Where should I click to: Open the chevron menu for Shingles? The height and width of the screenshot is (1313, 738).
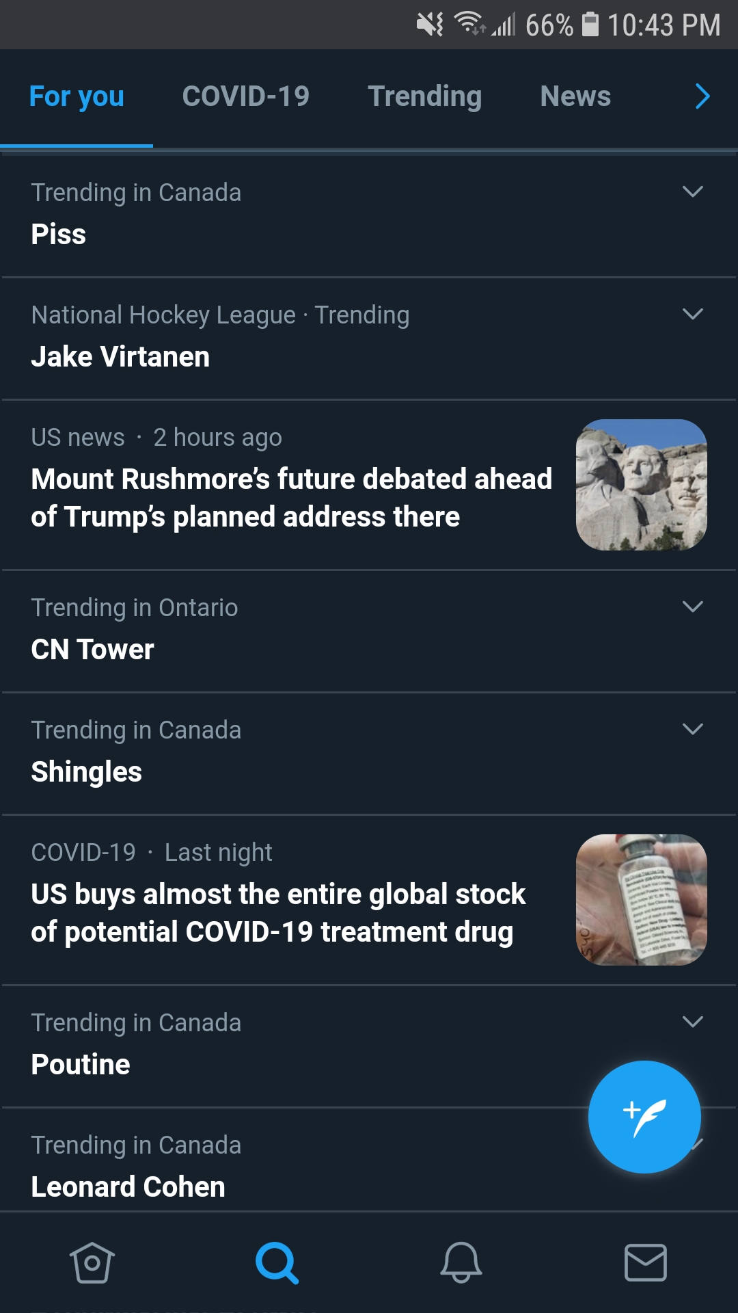coord(693,730)
